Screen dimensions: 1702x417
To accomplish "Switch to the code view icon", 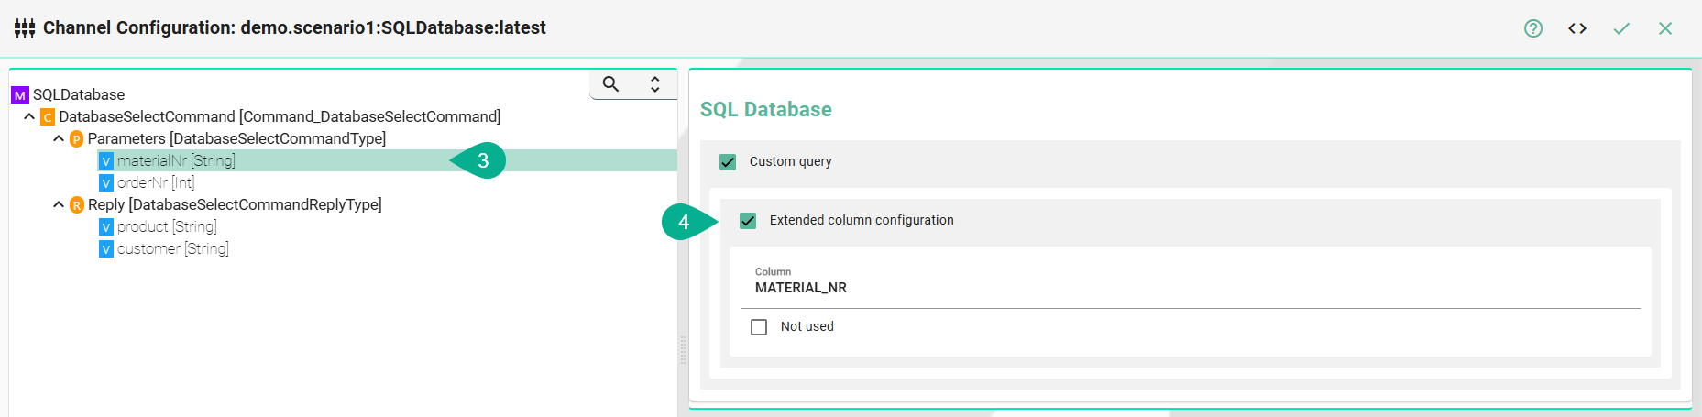I will point(1576,28).
